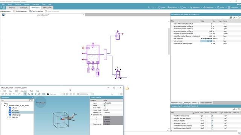Image resolution: width=241 pixels, height=135 pixels.
Task: Toggle Save next for pressure at port 1
Action: pyautogui.click(x=212, y=121)
